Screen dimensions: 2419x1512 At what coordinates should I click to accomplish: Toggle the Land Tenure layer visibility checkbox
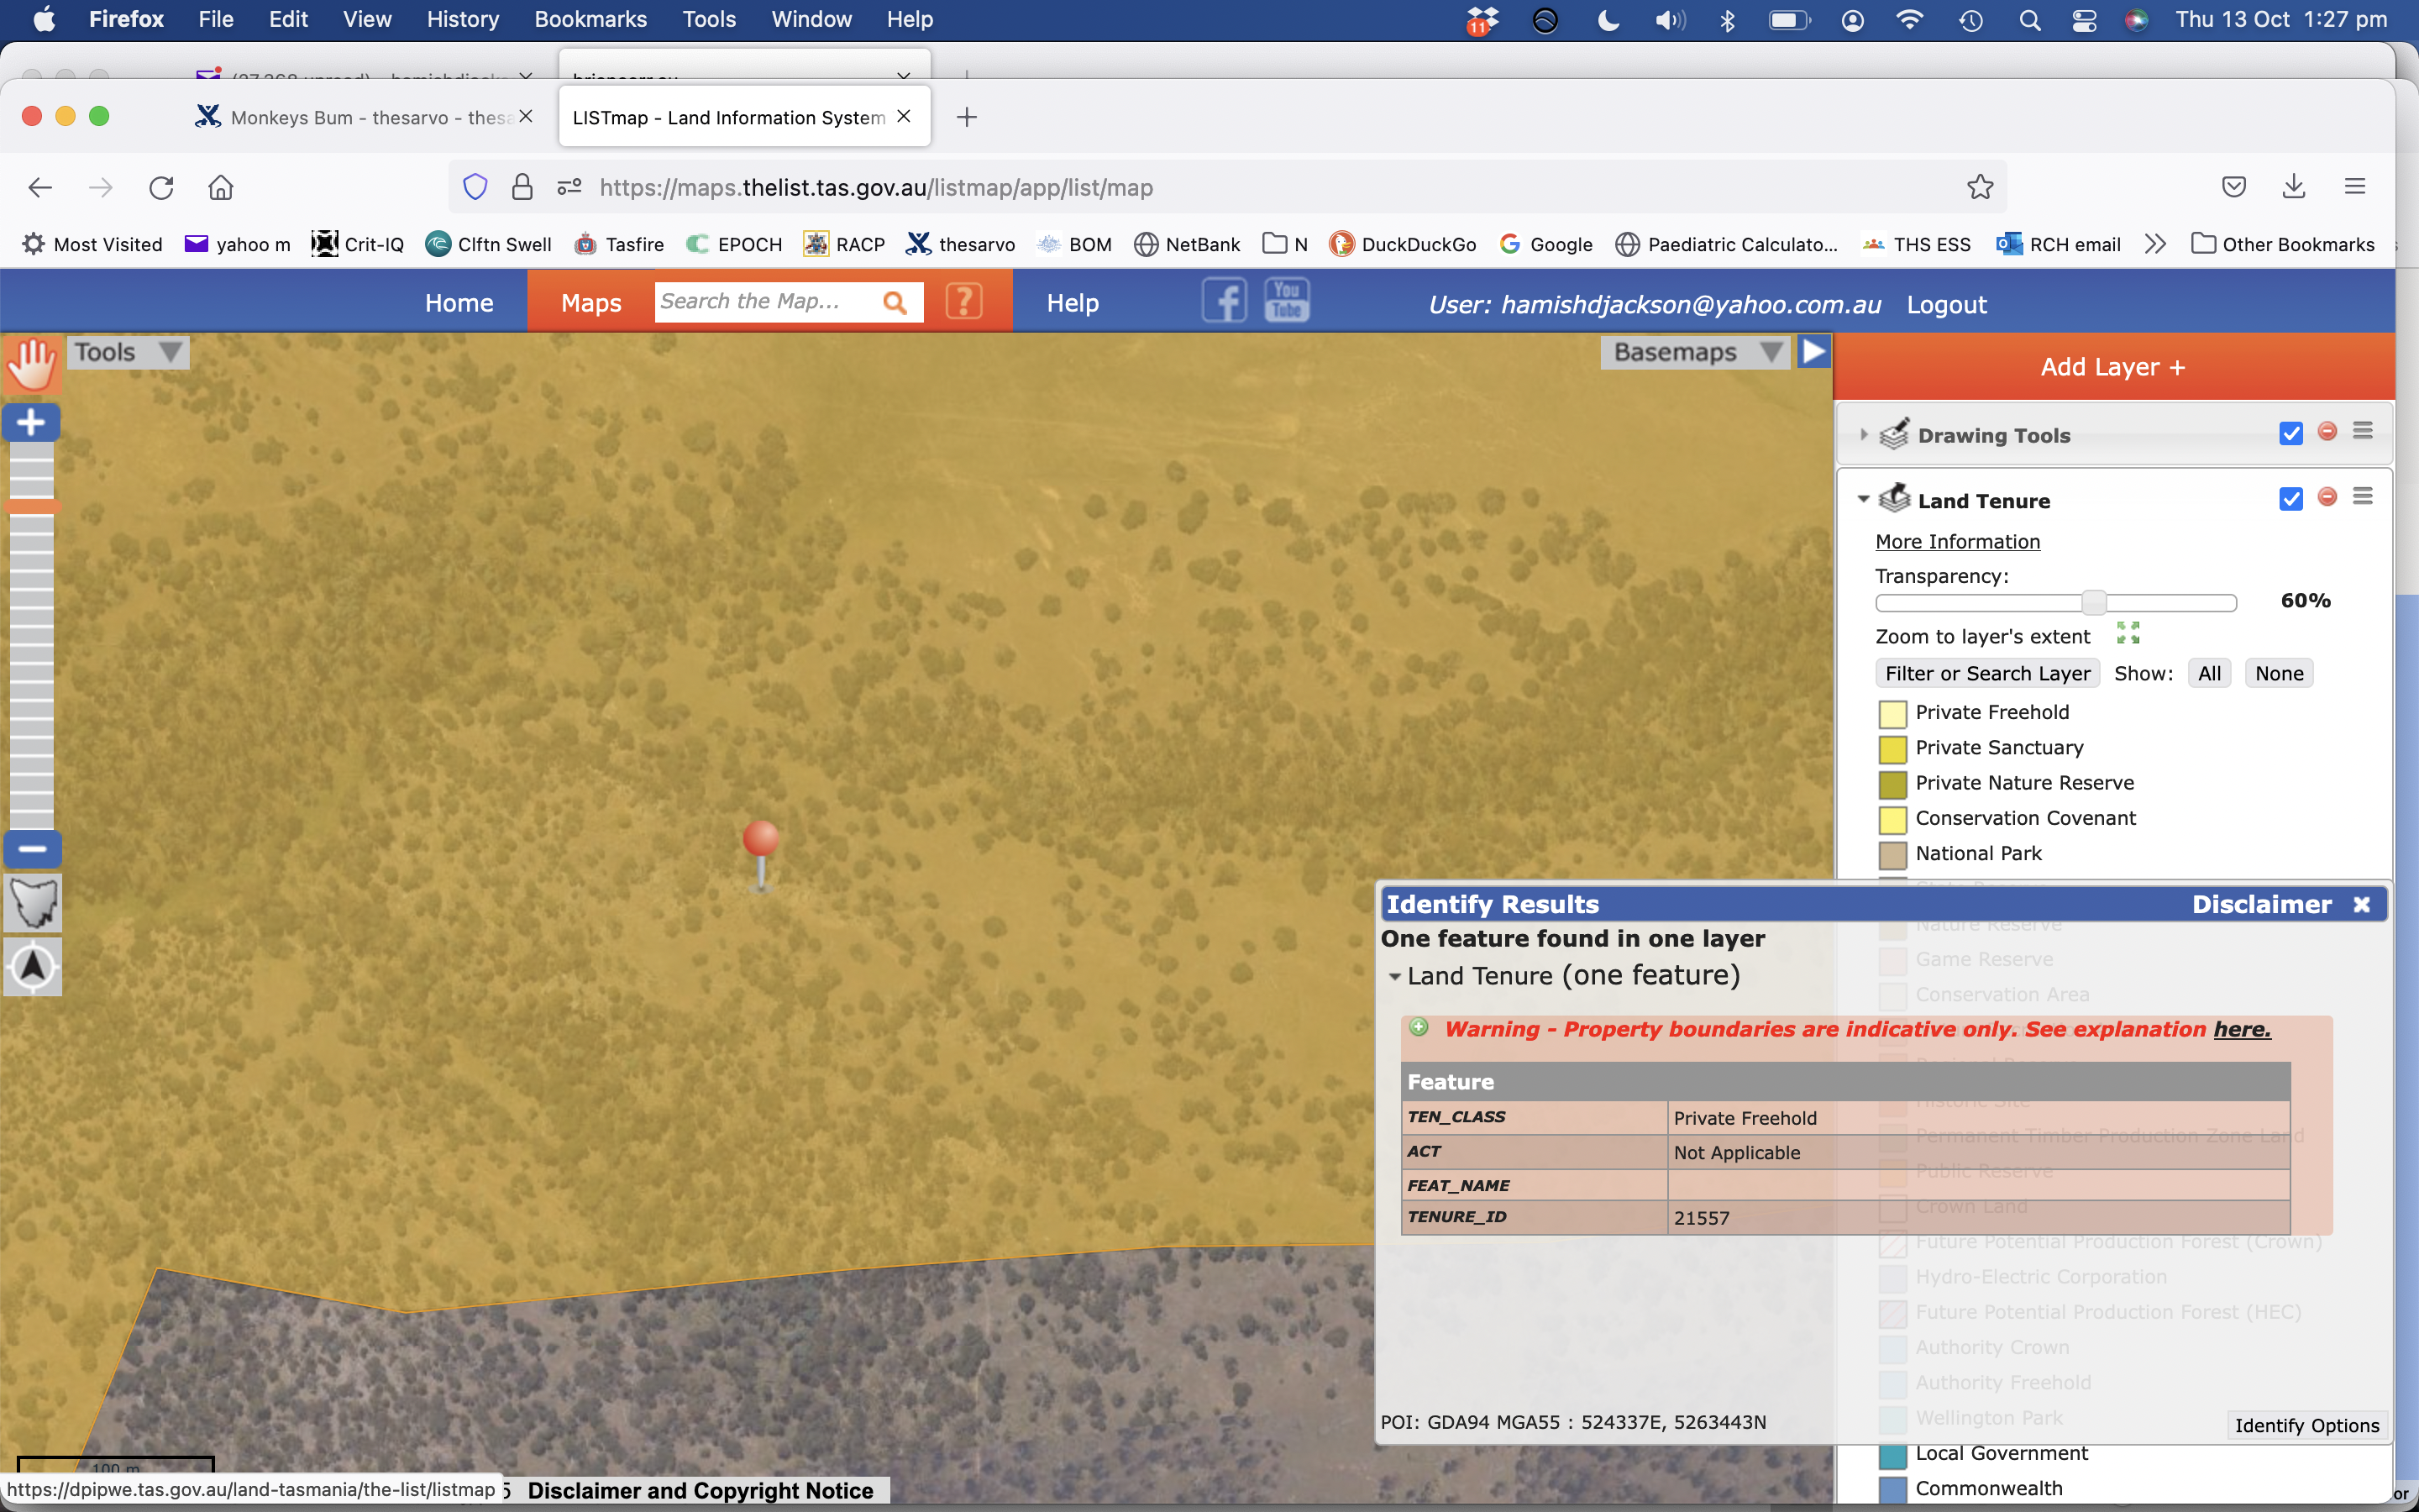pos(2290,499)
